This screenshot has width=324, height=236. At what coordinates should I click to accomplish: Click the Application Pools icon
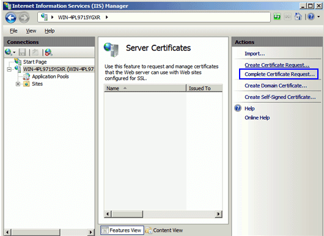pyautogui.click(x=26, y=76)
